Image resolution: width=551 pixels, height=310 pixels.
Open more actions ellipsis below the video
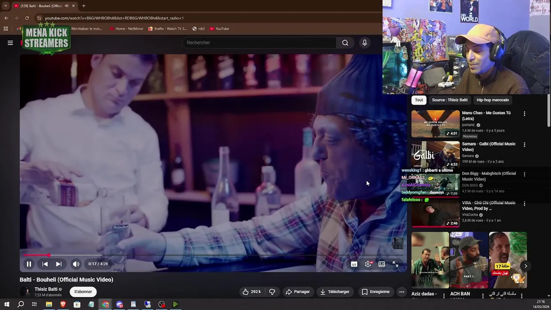pos(402,291)
